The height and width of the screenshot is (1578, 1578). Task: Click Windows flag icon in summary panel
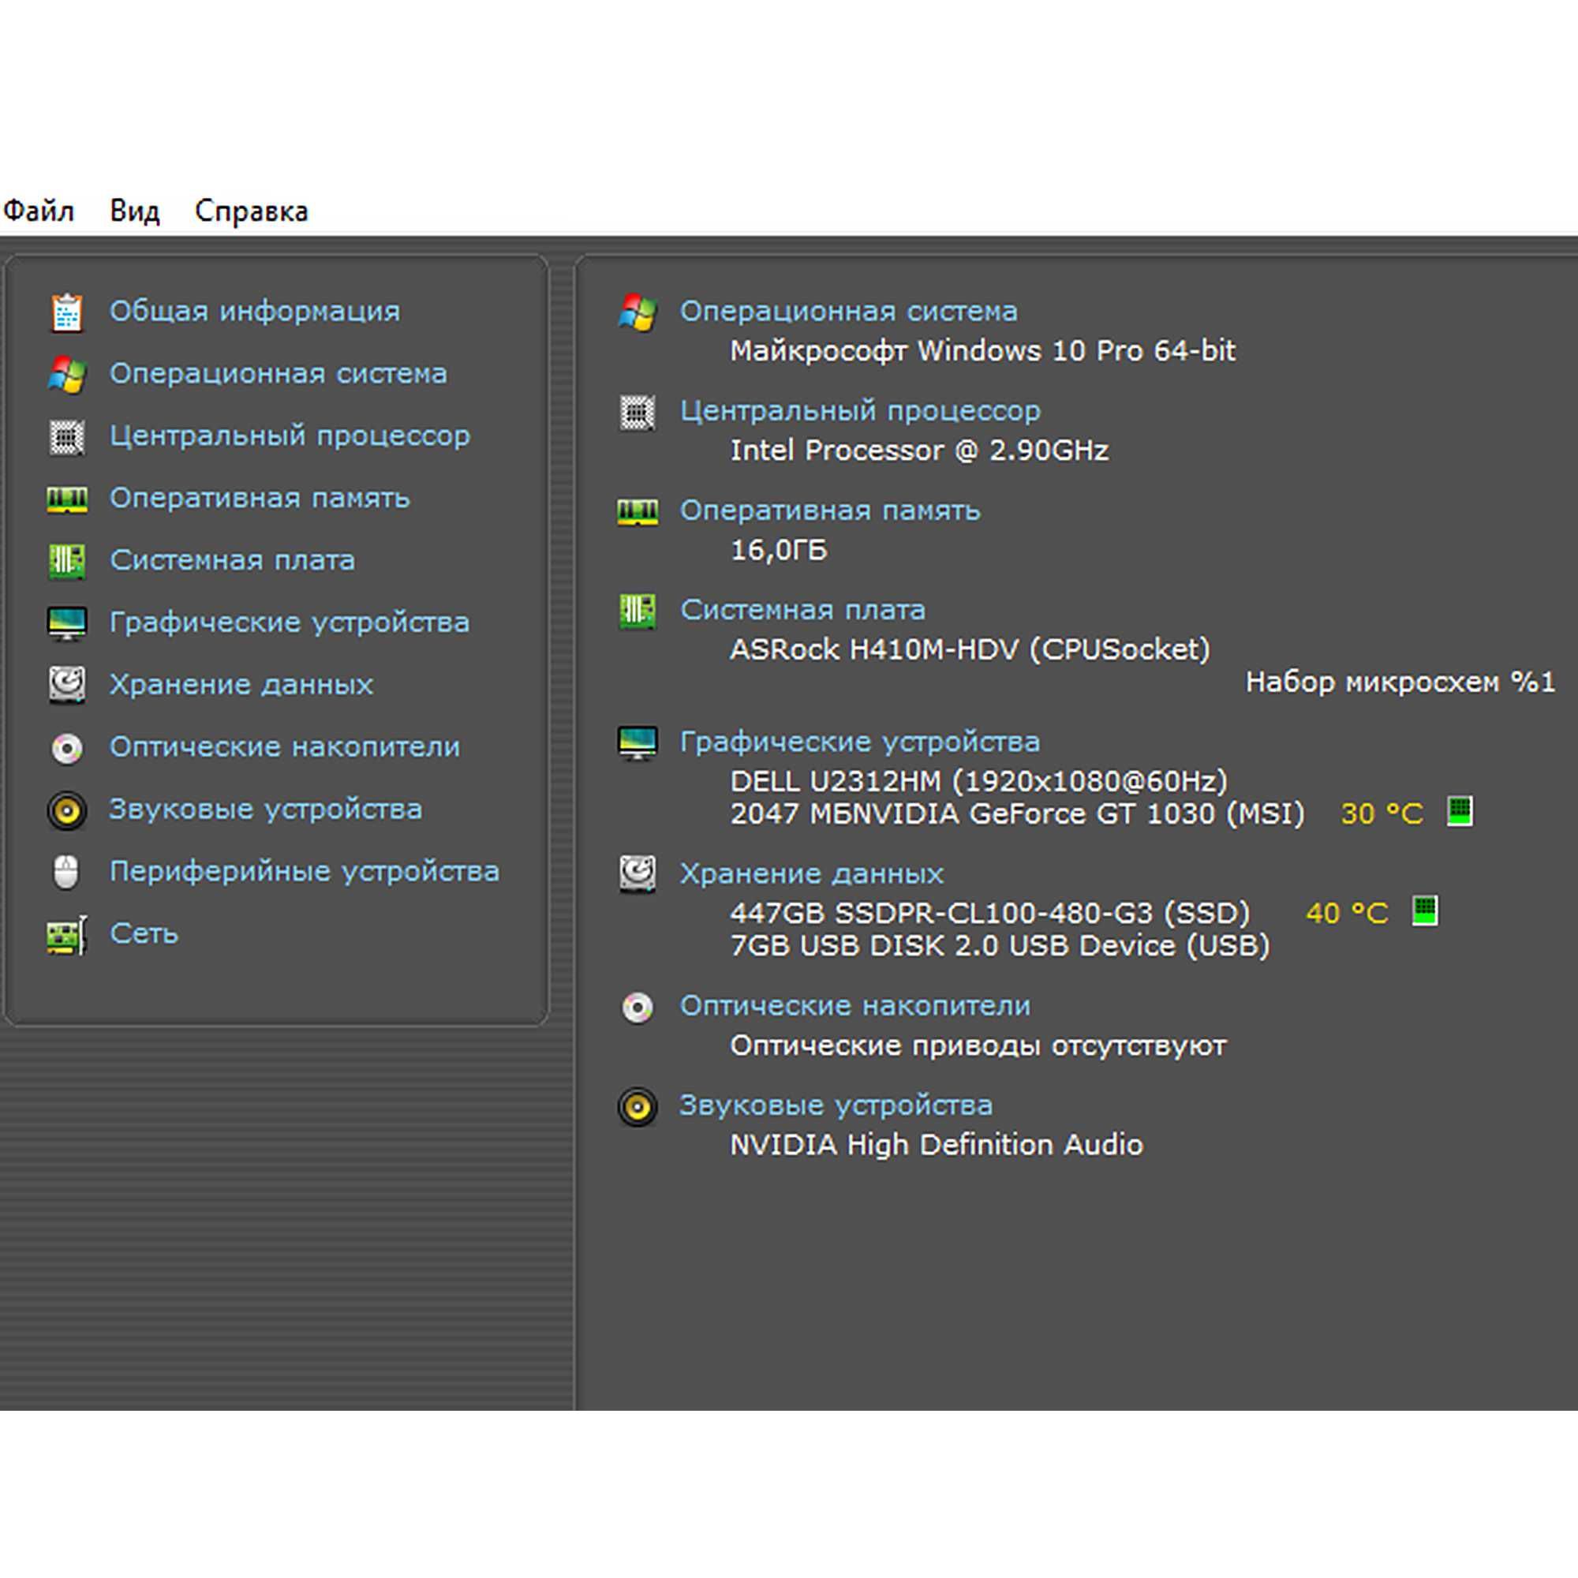637,312
